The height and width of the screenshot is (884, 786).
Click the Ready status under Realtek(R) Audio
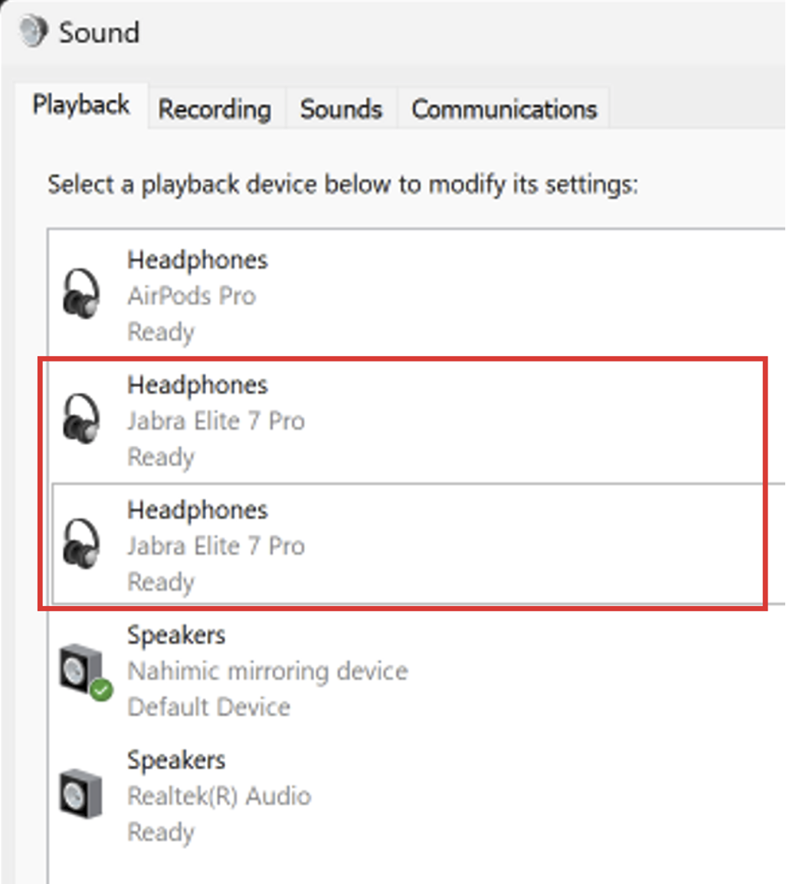pos(161,832)
